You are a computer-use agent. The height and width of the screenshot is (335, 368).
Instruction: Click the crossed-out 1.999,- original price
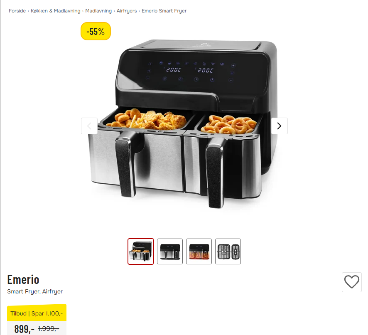point(48,328)
